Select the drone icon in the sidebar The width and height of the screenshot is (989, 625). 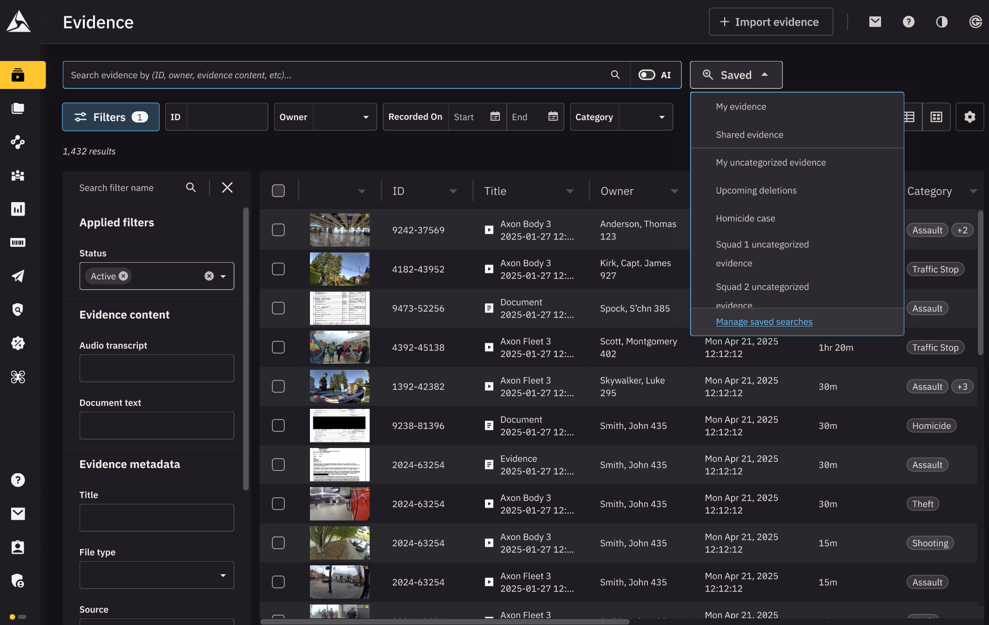tap(18, 377)
